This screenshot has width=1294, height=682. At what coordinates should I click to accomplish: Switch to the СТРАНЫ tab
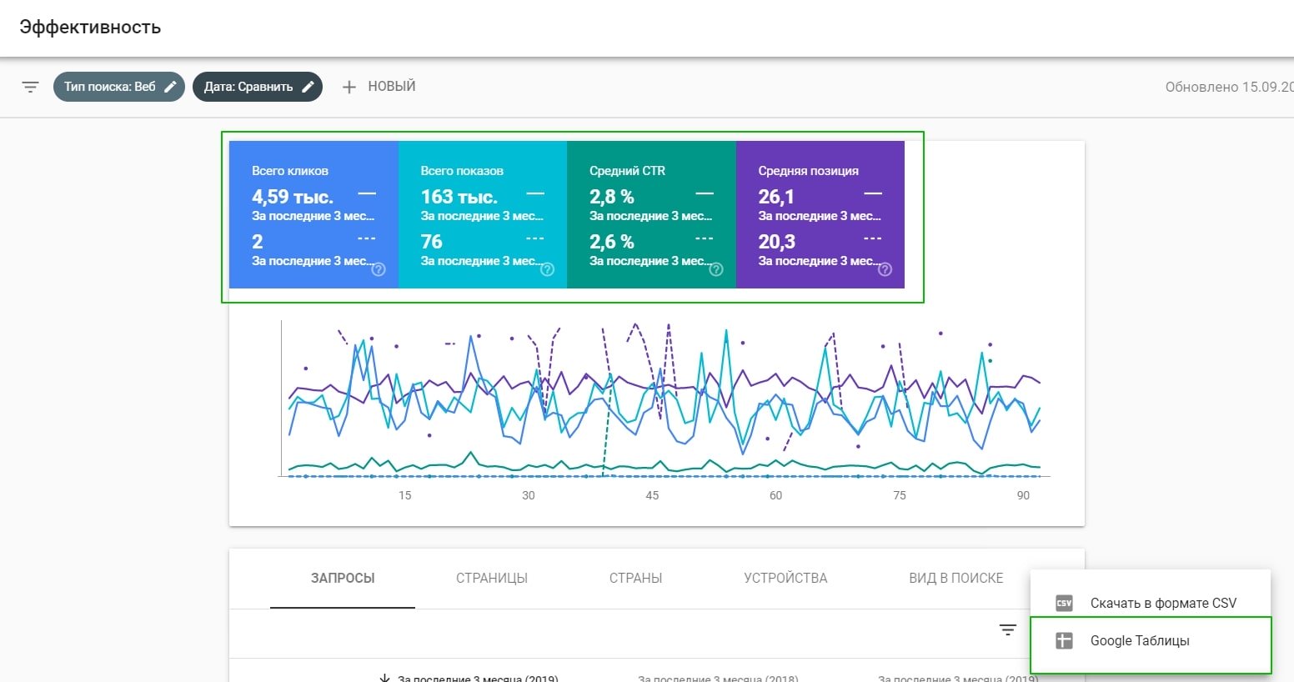635,578
